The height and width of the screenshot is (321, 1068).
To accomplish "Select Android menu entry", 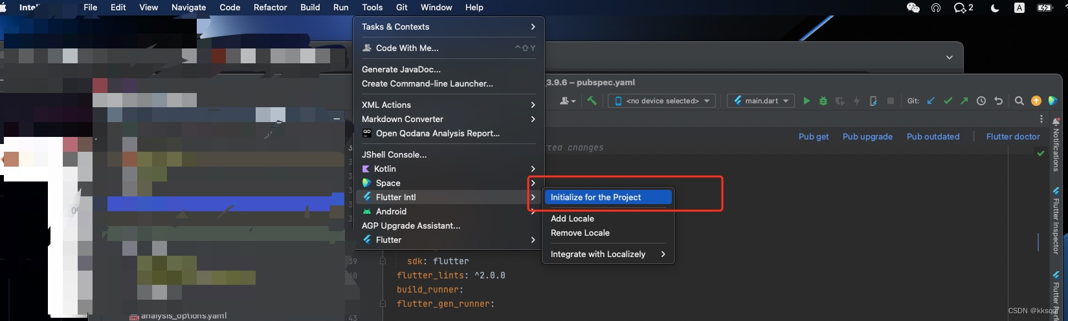I will tap(449, 211).
